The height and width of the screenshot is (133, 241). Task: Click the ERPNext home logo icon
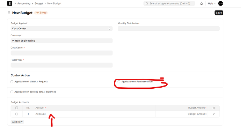coord(10,3)
